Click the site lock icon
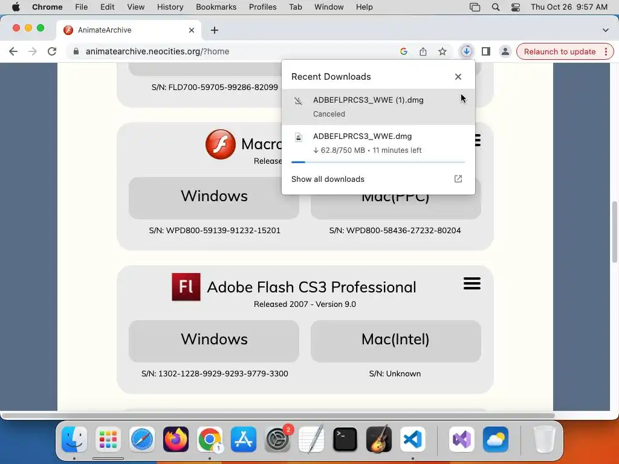Screen dimensions: 619x464 coord(76,51)
